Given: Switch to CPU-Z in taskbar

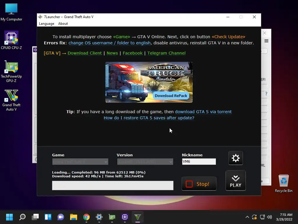Looking at the screenshot, I should (x=125, y=217).
